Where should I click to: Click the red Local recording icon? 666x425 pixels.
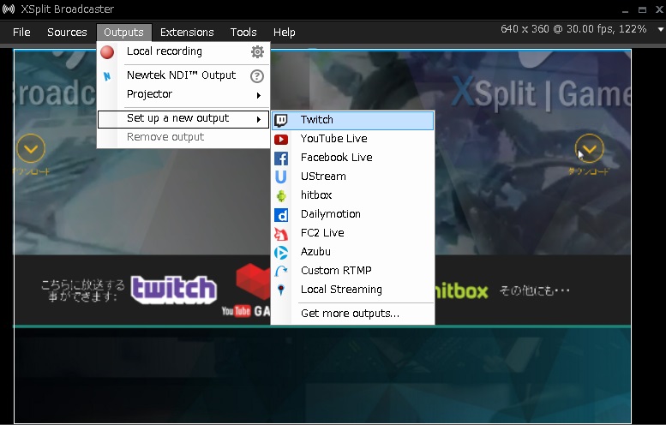pyautogui.click(x=107, y=51)
